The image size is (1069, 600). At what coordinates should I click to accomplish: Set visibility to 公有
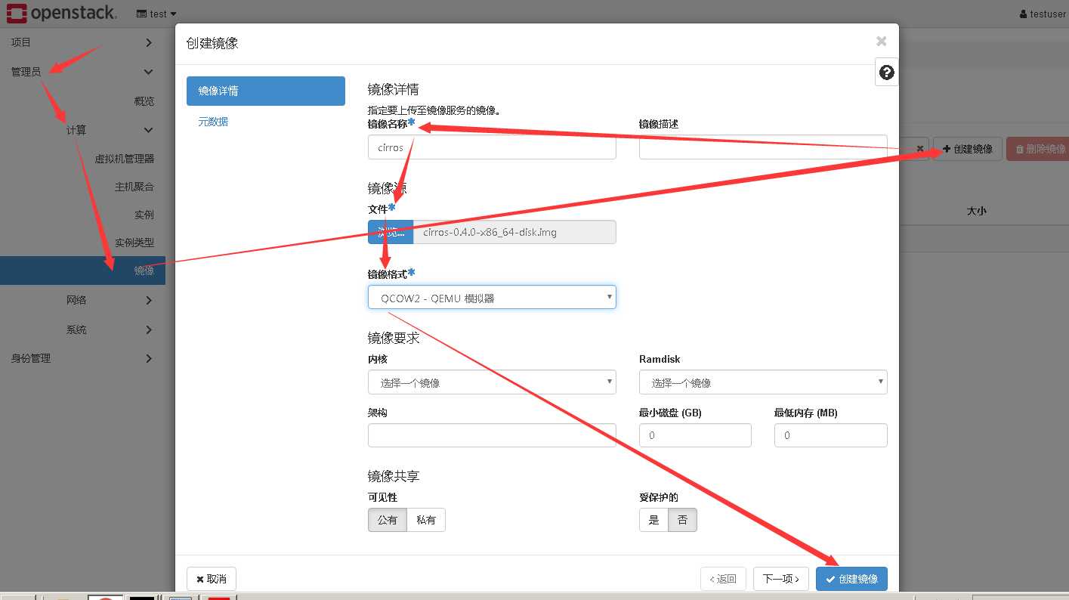click(x=388, y=520)
